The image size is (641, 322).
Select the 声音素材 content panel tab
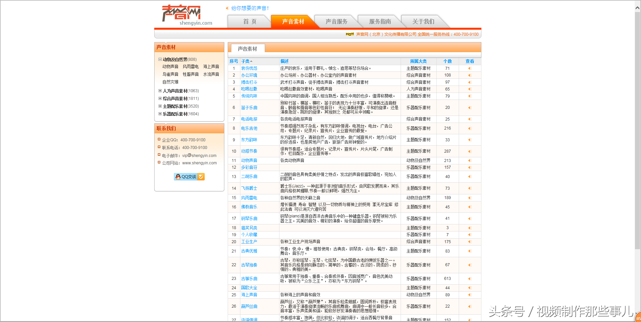click(248, 49)
